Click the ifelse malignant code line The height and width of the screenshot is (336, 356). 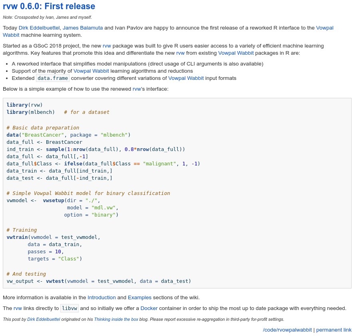point(103,164)
